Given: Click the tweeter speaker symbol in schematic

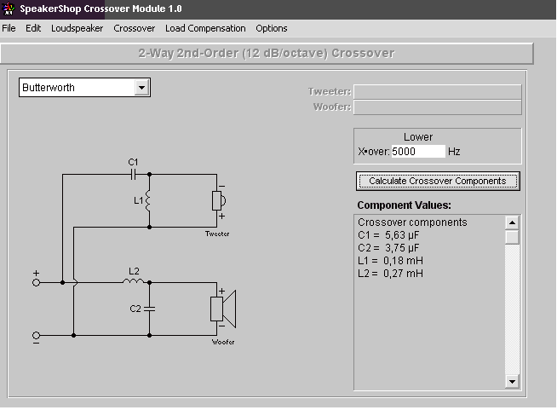Looking at the screenshot, I should [219, 201].
